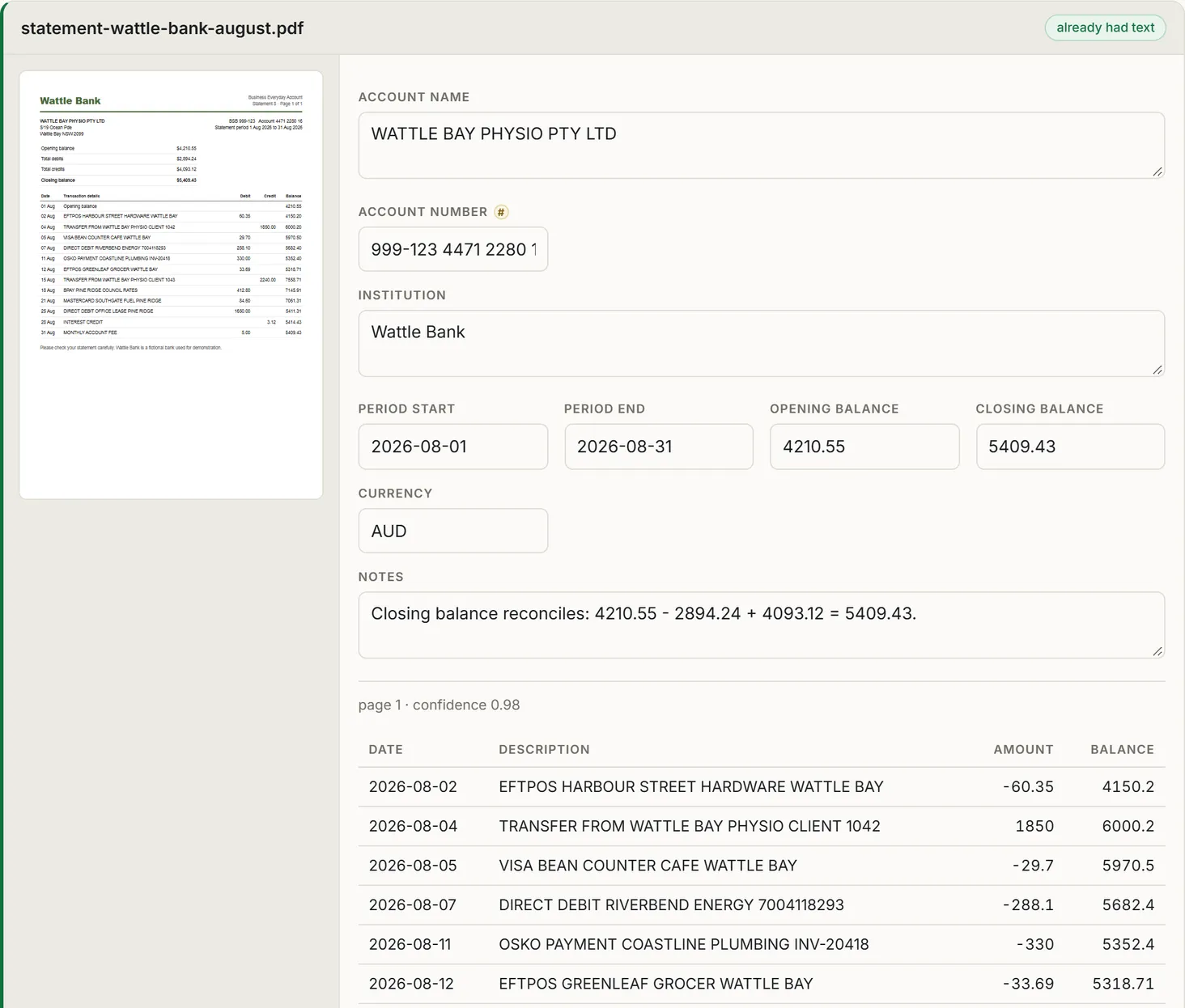This screenshot has height=1008, width=1185.
Task: Click the amount cell -60.35
Action: tap(1028, 786)
